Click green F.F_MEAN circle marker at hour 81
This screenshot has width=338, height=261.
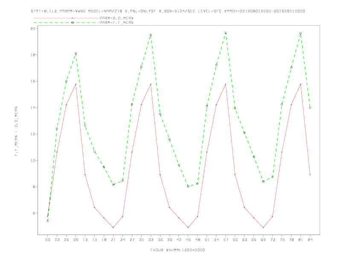(301, 33)
